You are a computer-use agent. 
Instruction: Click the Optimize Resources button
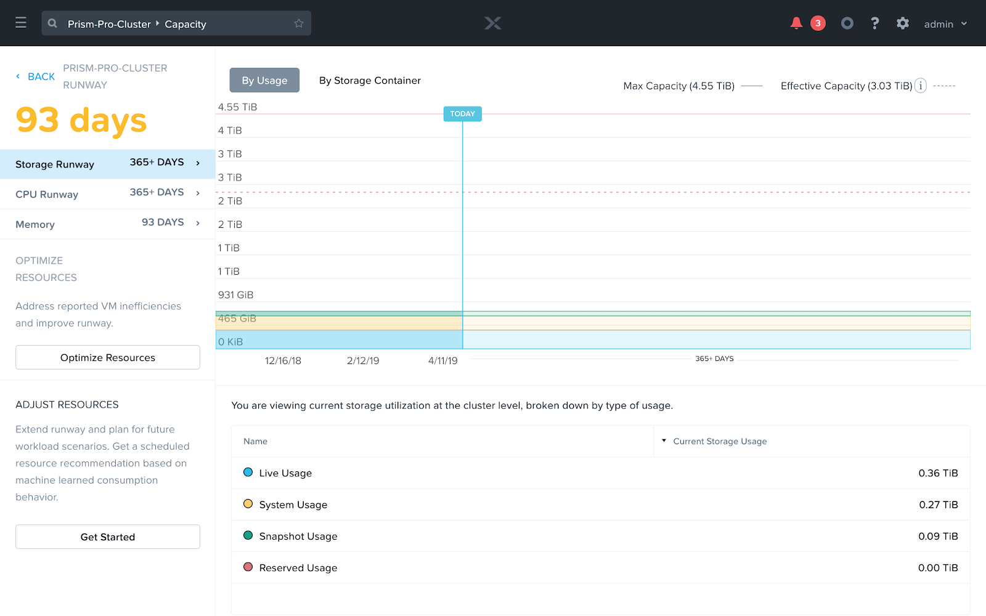(108, 357)
